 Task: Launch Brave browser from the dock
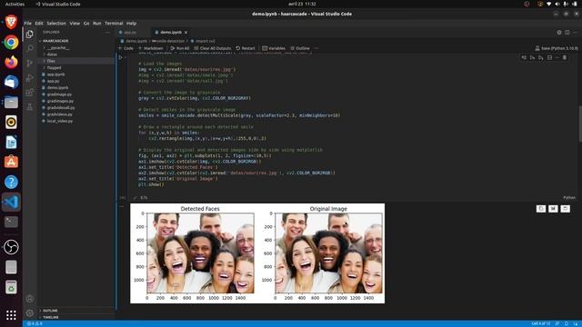click(11, 22)
